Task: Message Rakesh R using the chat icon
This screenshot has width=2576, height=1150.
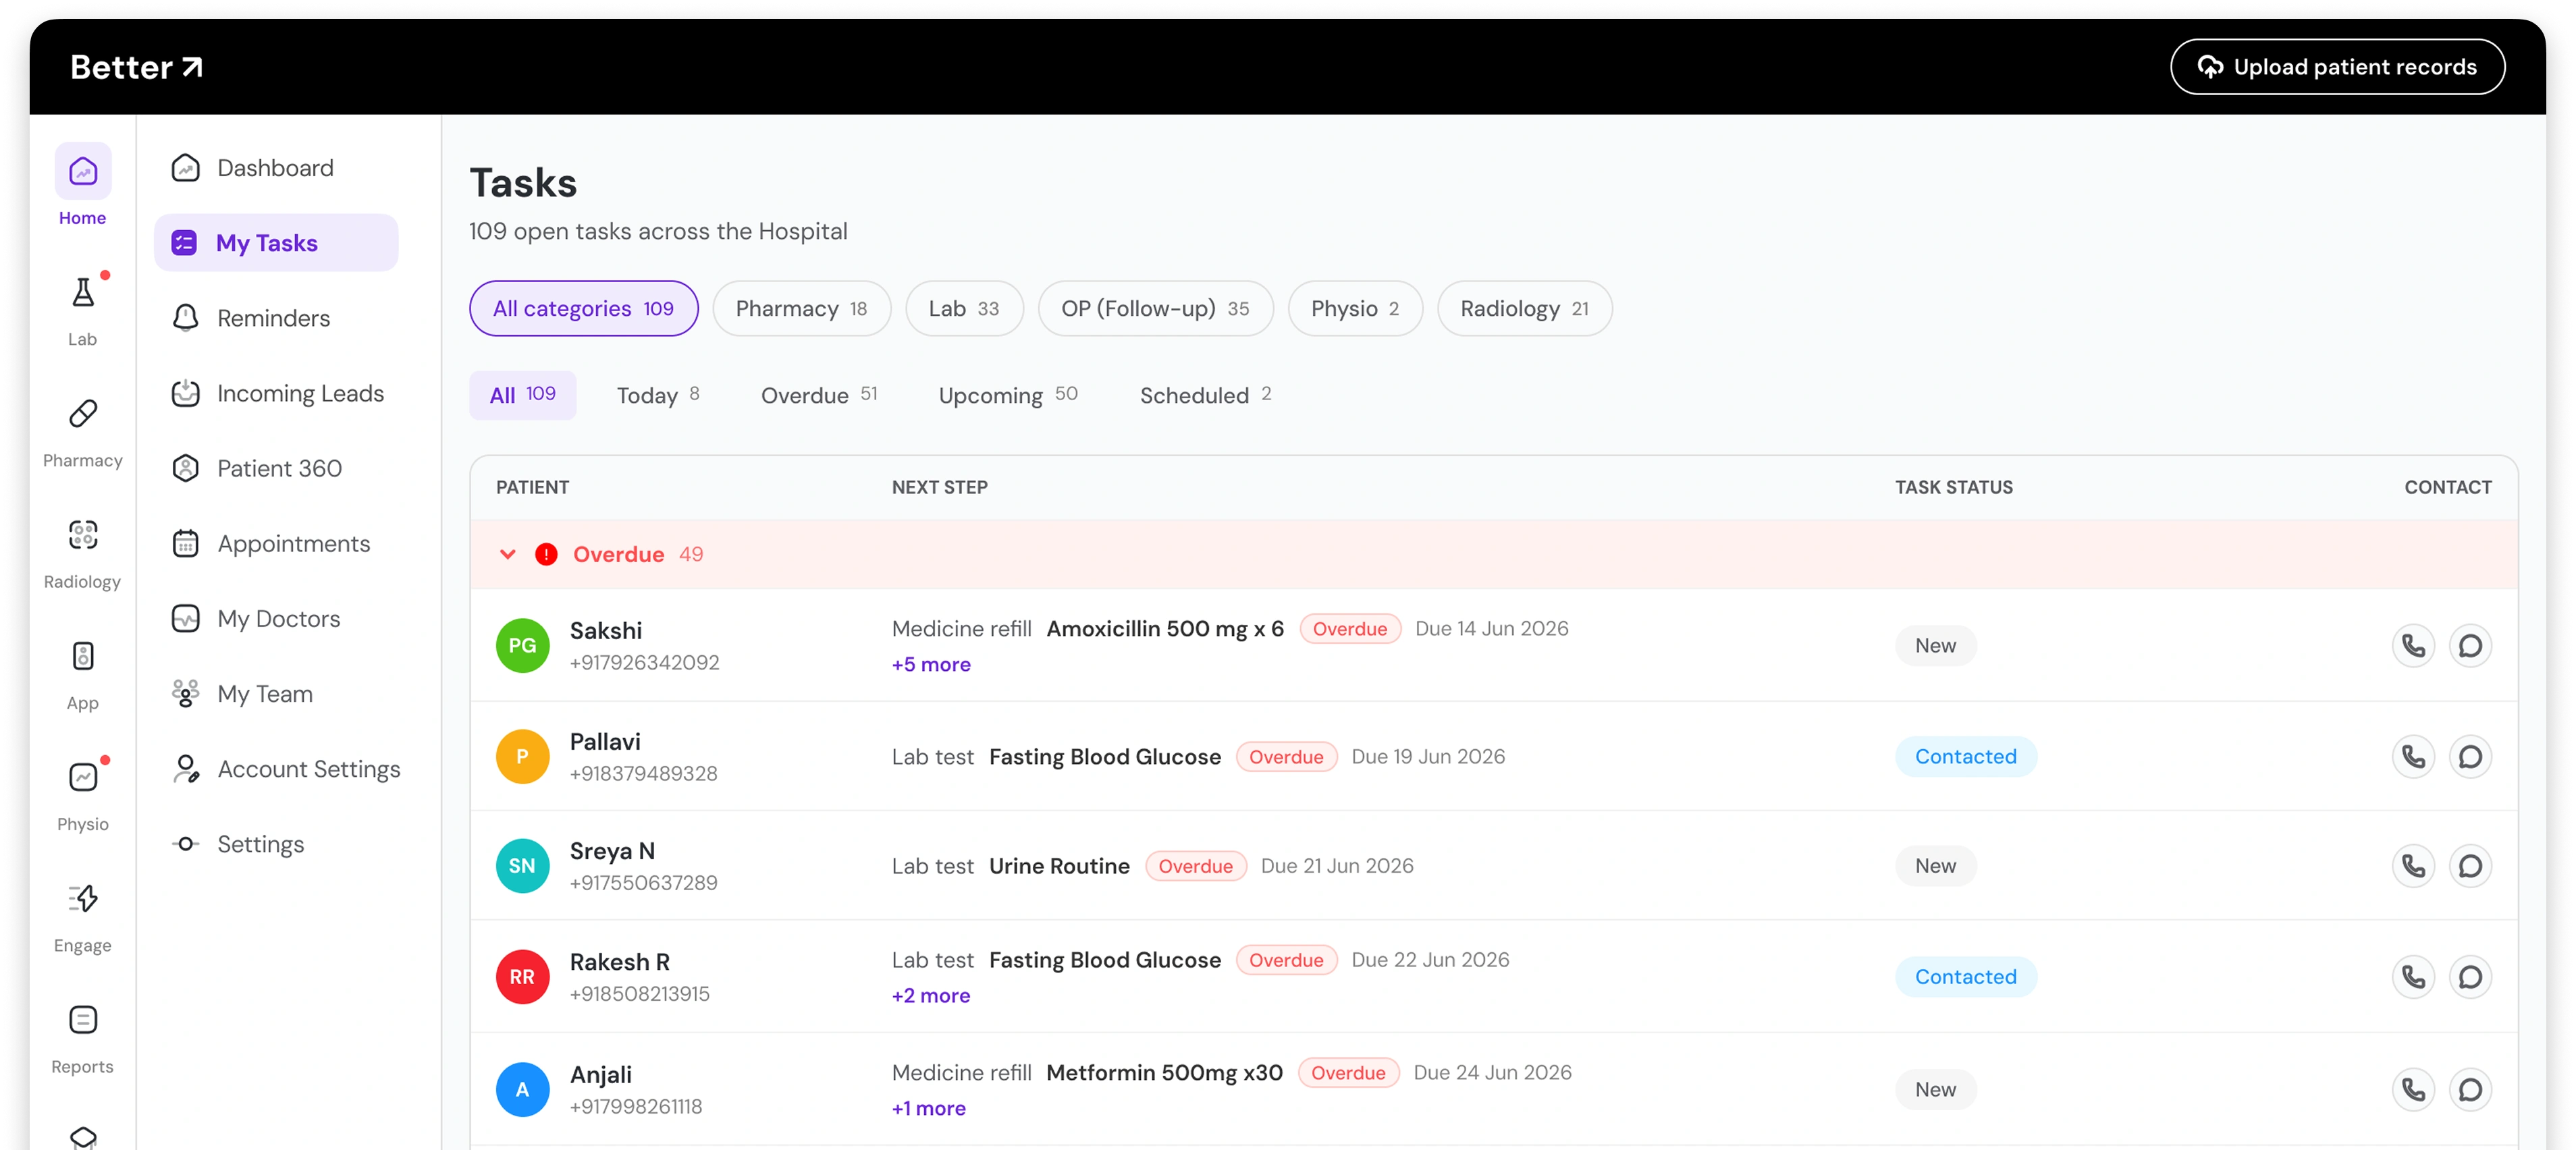Action: click(x=2469, y=976)
